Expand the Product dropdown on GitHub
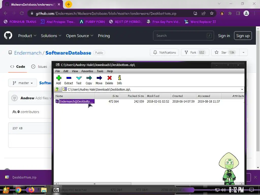Image resolution: width=260 pixels, height=195 pixels. [x=27, y=36]
